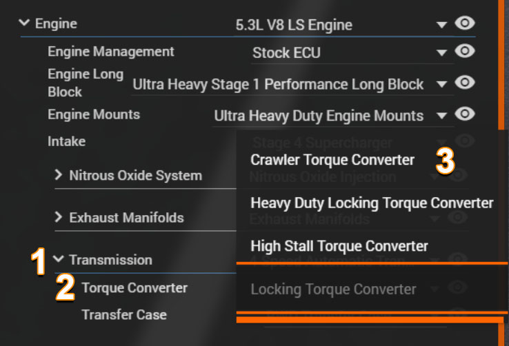Collapse the Transmission section chevron

59,258
